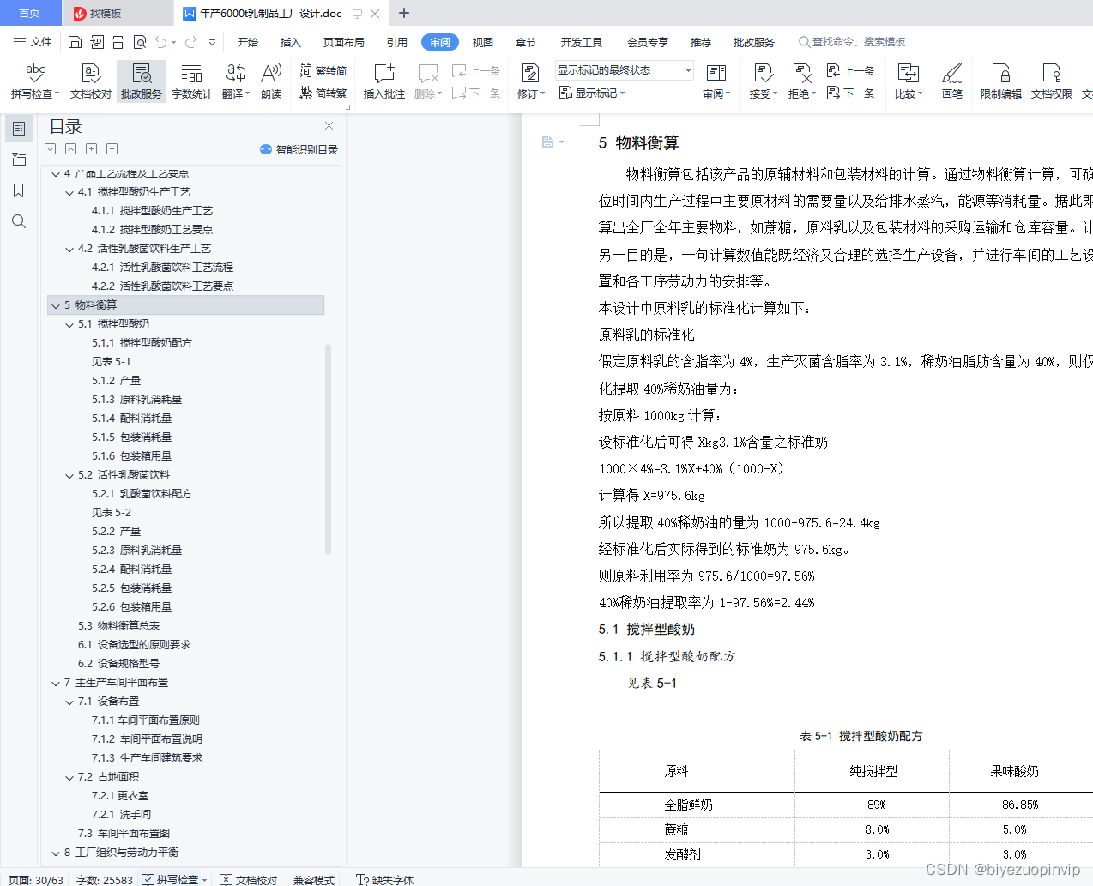Image resolution: width=1093 pixels, height=886 pixels.
Task: Convert text with 繁转简
Action: click(323, 71)
